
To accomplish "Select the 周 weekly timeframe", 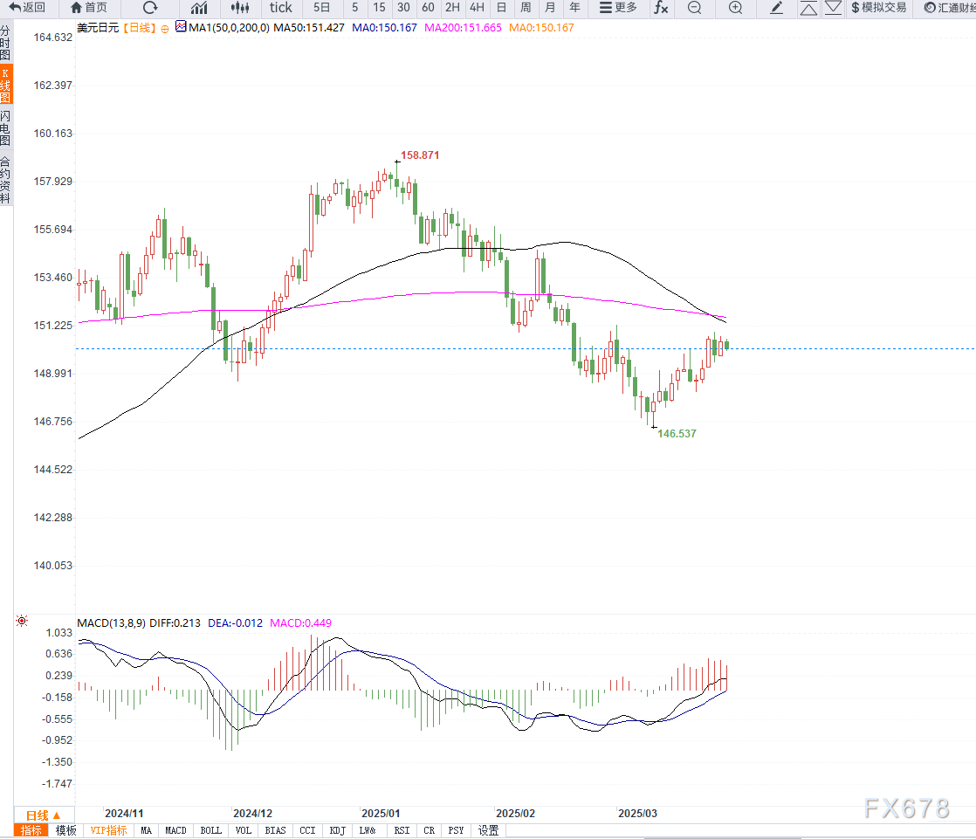I will [526, 8].
